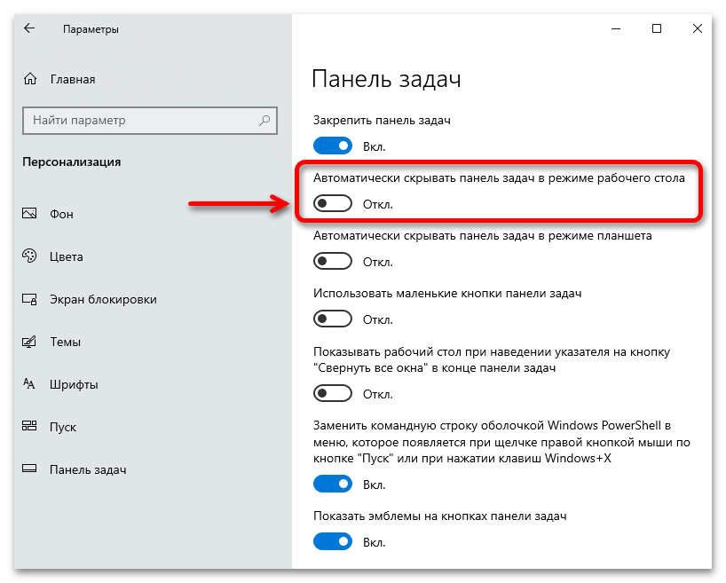The height and width of the screenshot is (583, 726).
Task: Click the Цвета palette icon
Action: [29, 256]
